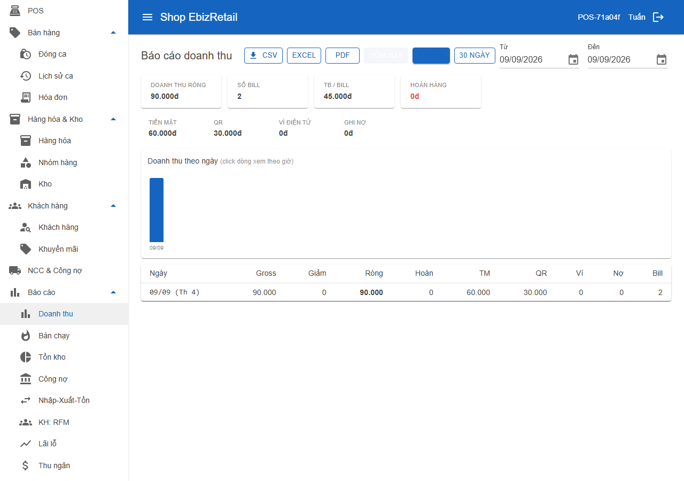Click the logout icon next to Tuấn
Screen dimensions: 684x481
[x=658, y=17]
